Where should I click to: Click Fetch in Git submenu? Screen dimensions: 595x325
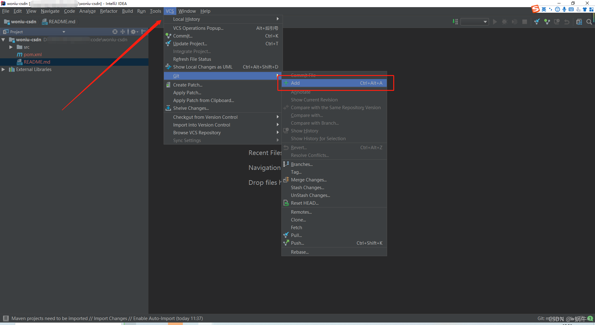coord(334,228)
